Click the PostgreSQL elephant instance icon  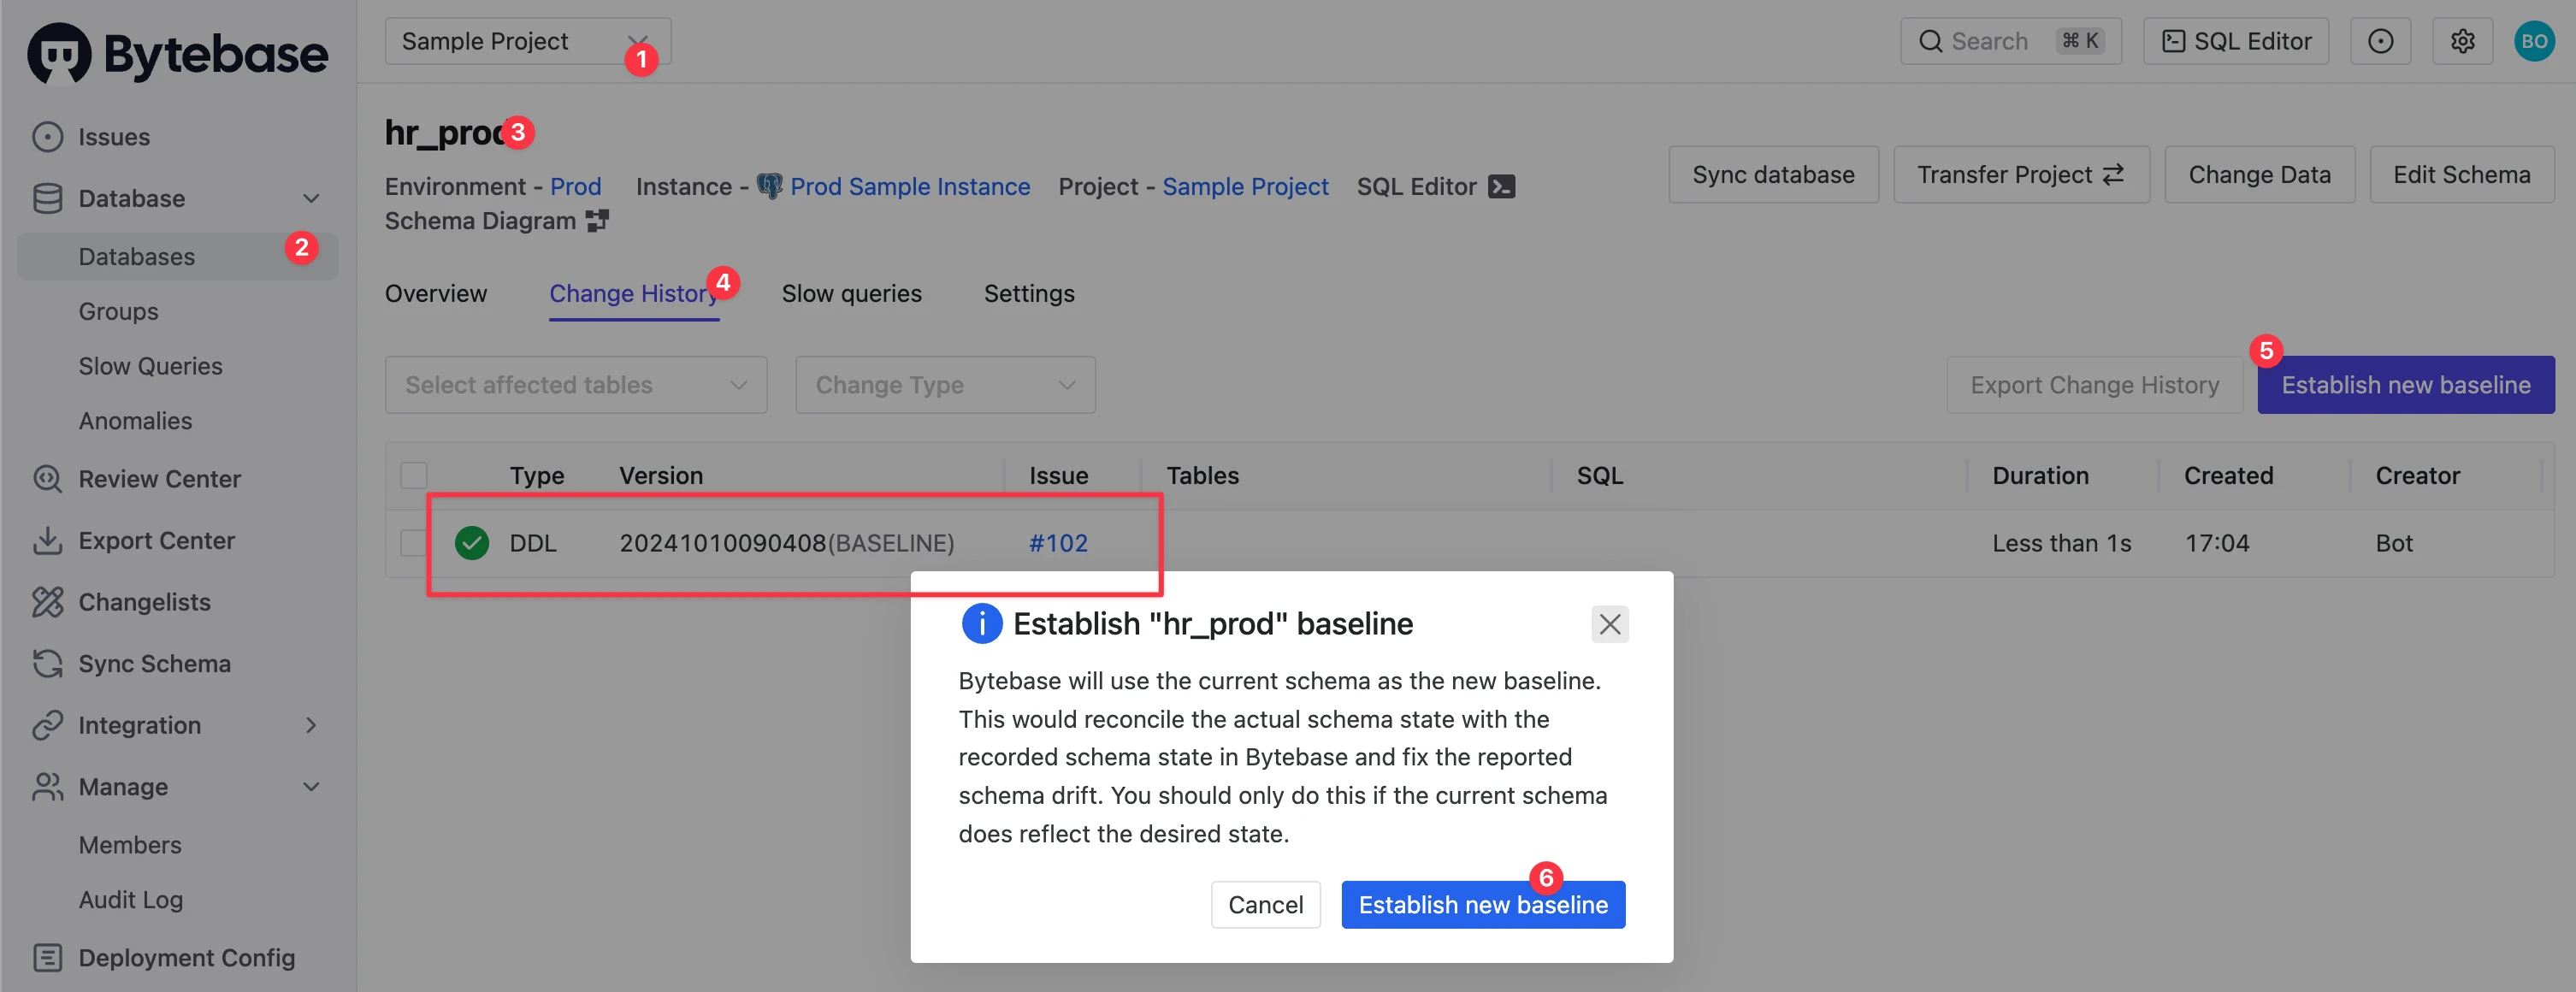[x=769, y=186]
